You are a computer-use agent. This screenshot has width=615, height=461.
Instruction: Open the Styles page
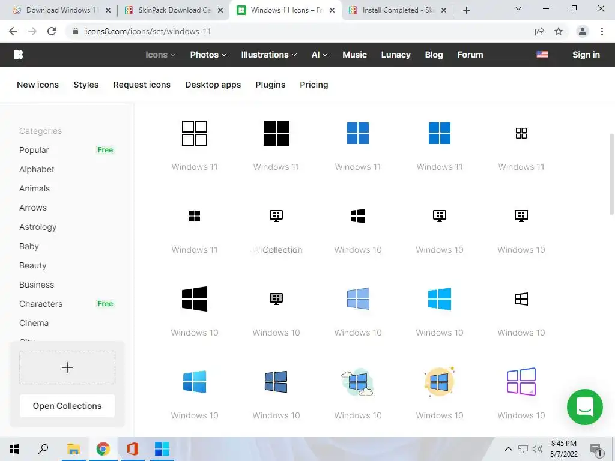click(x=86, y=85)
